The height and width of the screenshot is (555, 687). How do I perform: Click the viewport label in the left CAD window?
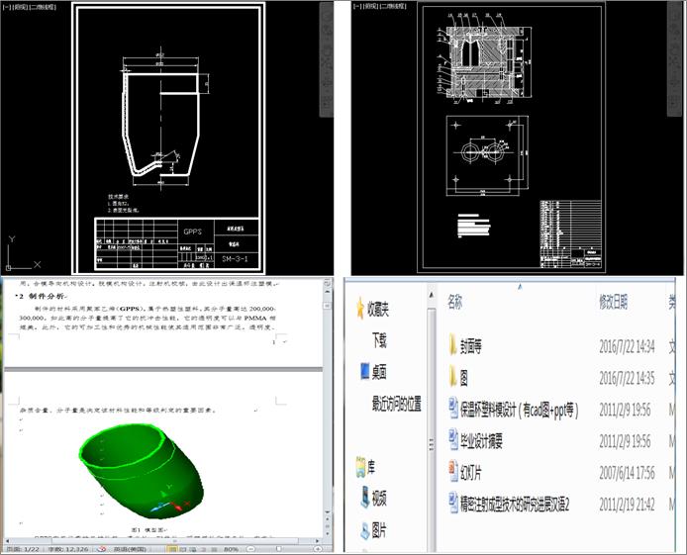[x=30, y=7]
